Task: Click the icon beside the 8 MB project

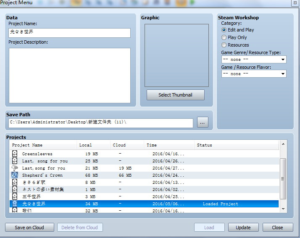Action: (x=15, y=182)
